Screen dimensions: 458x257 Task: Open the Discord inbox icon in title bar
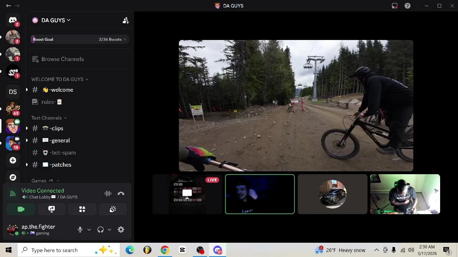[395, 6]
